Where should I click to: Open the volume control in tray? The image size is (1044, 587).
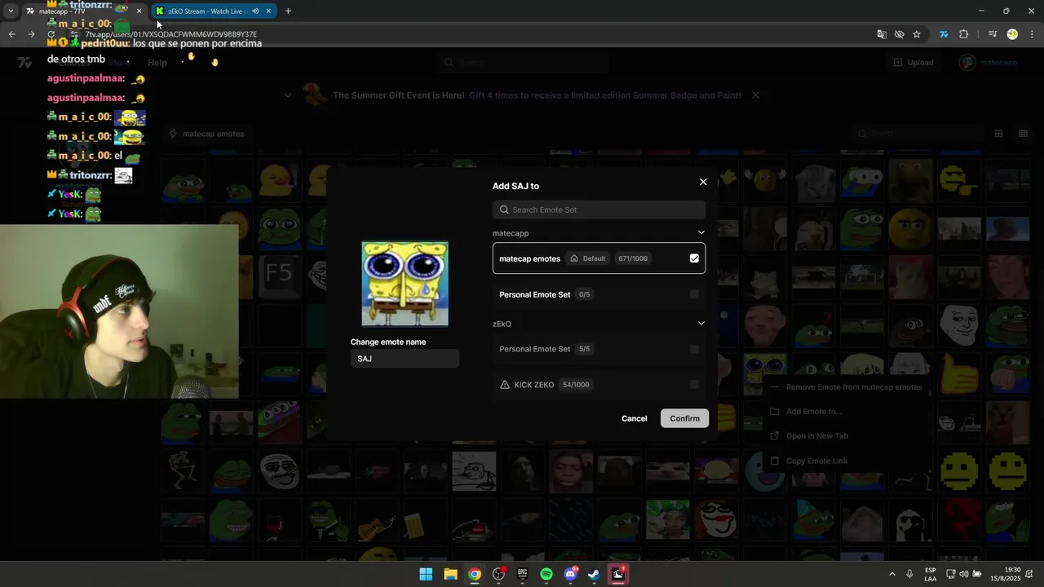click(964, 574)
